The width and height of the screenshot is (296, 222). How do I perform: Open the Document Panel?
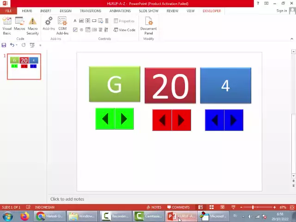[148, 26]
